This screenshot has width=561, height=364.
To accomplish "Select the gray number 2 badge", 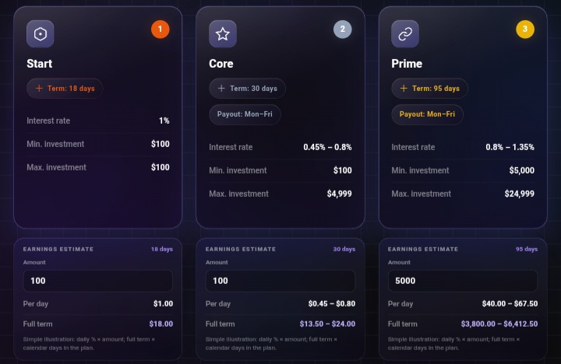I will pyautogui.click(x=343, y=30).
